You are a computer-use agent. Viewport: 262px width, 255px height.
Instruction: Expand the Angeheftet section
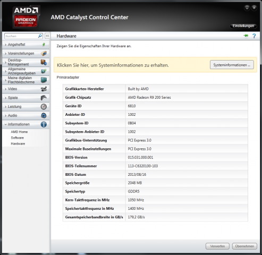26,45
